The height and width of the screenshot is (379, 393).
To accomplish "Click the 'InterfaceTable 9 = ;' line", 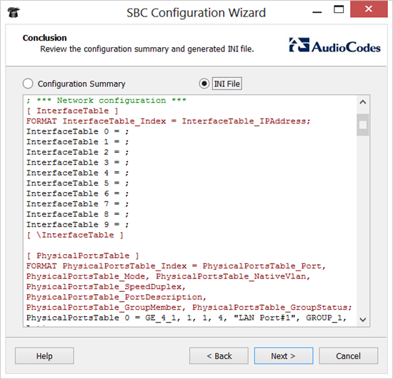I will 78,225.
